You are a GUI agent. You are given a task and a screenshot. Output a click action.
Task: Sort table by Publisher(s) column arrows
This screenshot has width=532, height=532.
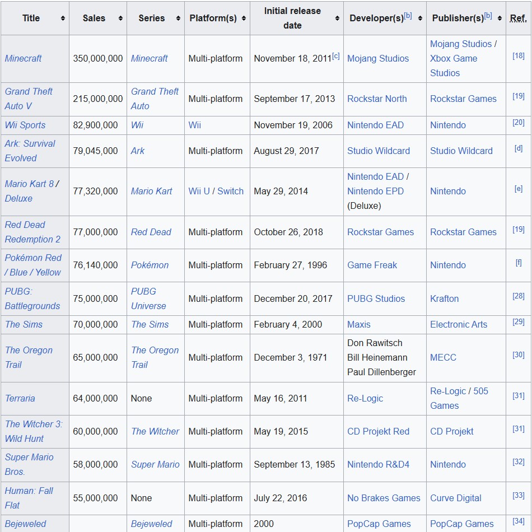(x=500, y=18)
